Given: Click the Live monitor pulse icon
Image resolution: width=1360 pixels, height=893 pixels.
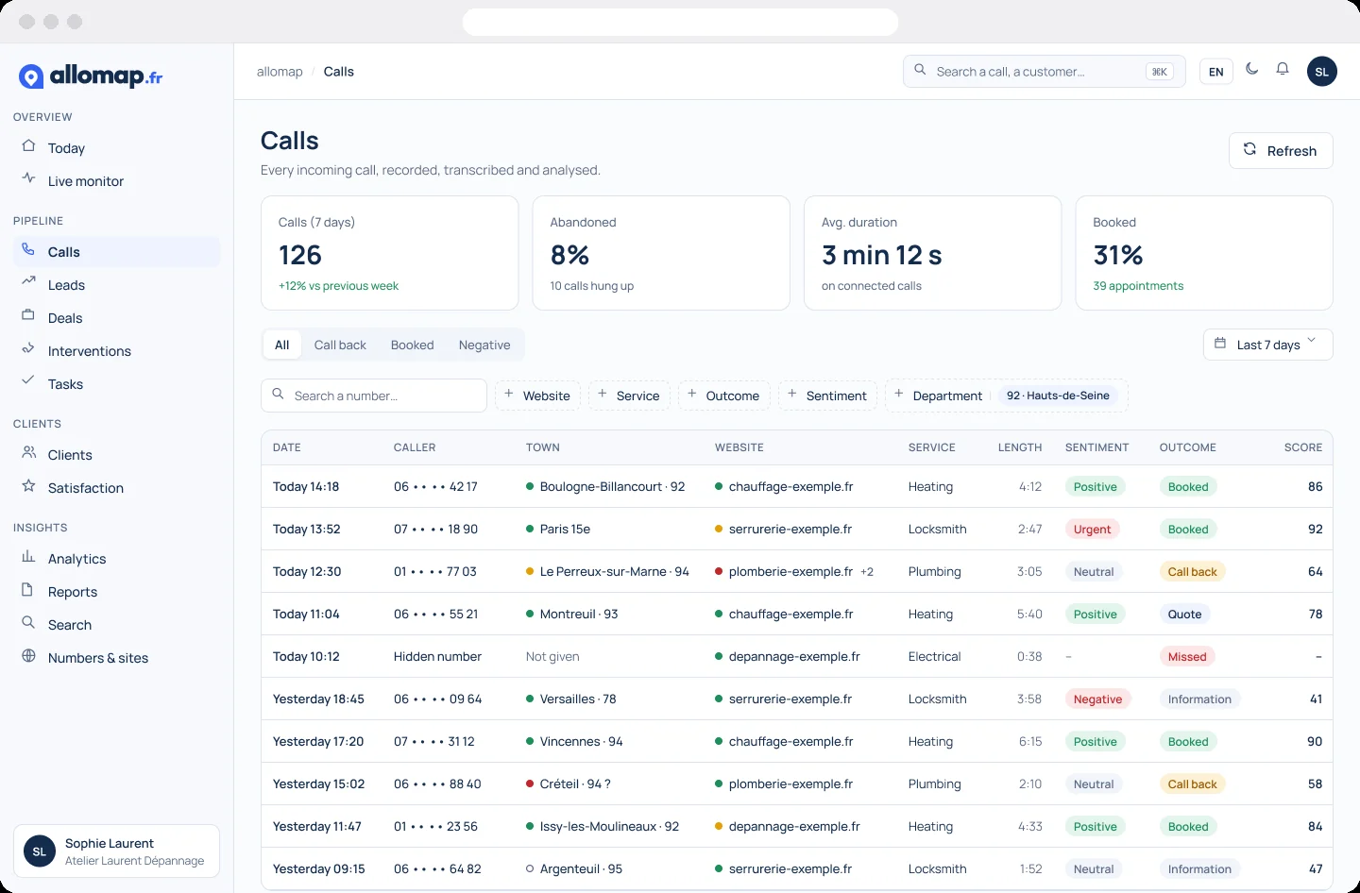Looking at the screenshot, I should 28,178.
